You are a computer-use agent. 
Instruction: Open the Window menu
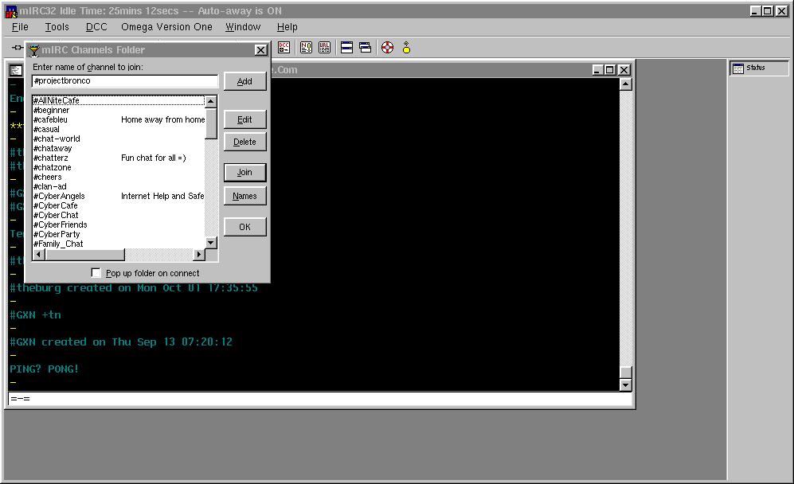tap(243, 27)
